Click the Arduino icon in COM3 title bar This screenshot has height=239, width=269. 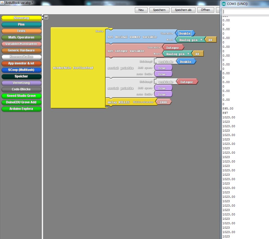(224, 4)
